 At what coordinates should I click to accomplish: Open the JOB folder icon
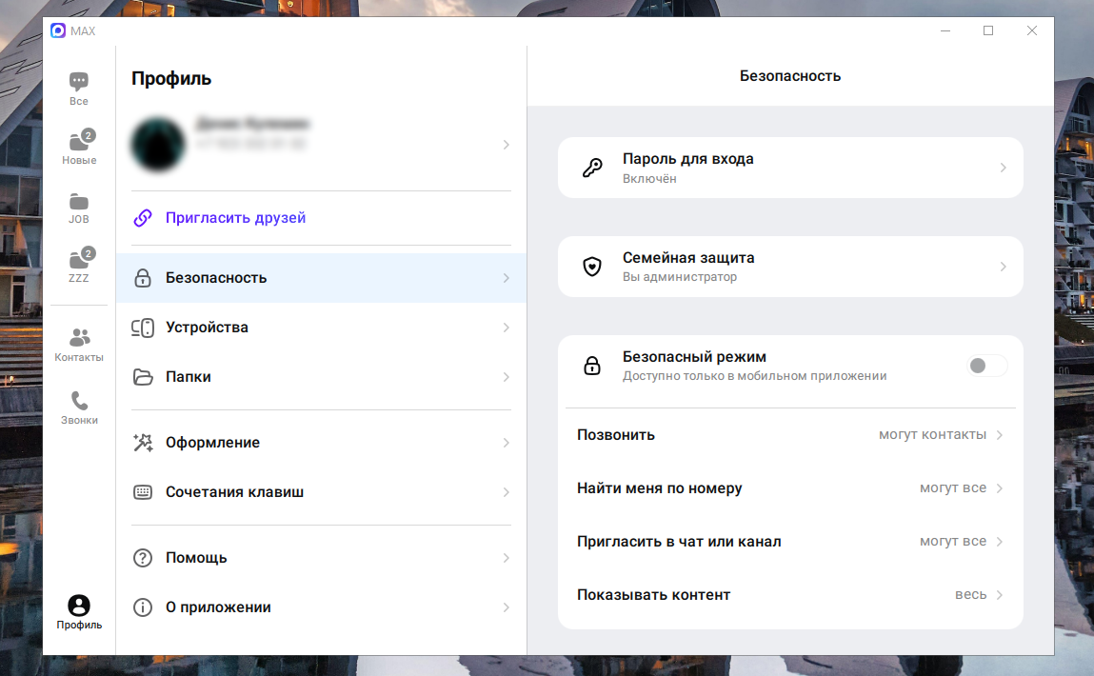pos(79,202)
